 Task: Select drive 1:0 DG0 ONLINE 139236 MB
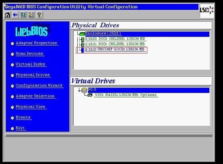coord(116,39)
